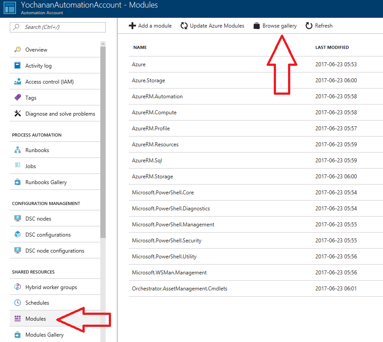This screenshot has width=383, height=342.
Task: Click the DSC configurations cube icon
Action: click(x=17, y=234)
